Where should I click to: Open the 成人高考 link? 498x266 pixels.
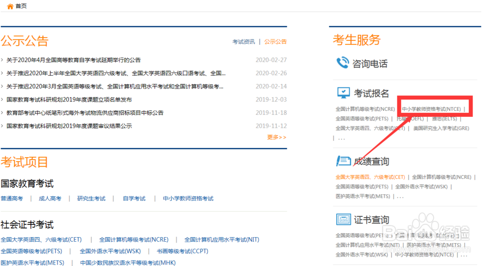[x=50, y=198]
